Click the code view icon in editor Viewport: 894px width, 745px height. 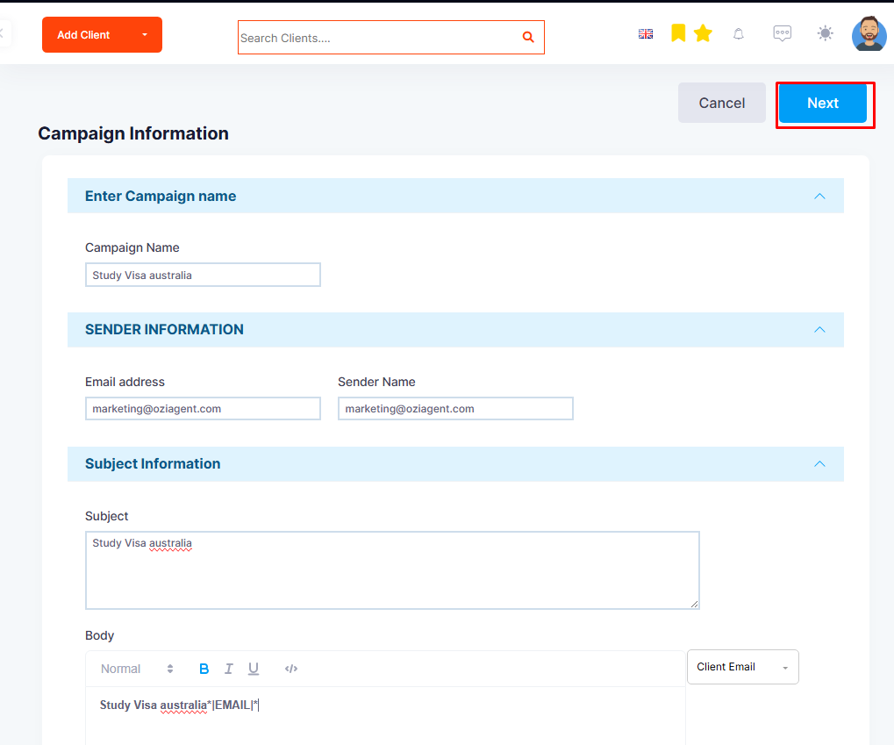290,669
